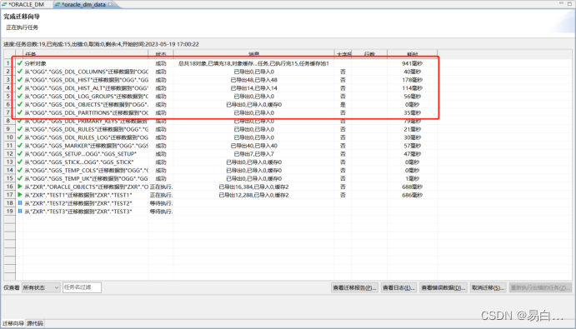Click 查看迁移报告(P)... button
Viewport: 576px width, 329px height.
click(355, 287)
